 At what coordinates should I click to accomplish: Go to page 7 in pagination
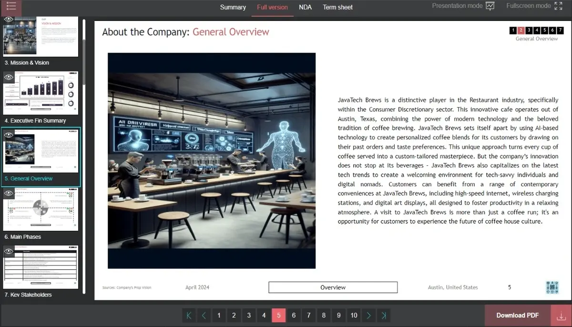[x=309, y=315]
